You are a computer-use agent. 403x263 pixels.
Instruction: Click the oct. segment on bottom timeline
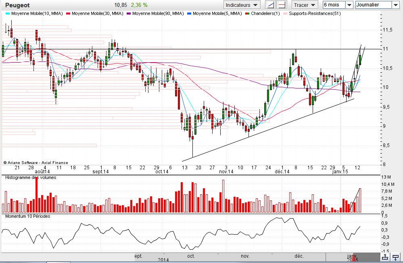click(x=191, y=256)
